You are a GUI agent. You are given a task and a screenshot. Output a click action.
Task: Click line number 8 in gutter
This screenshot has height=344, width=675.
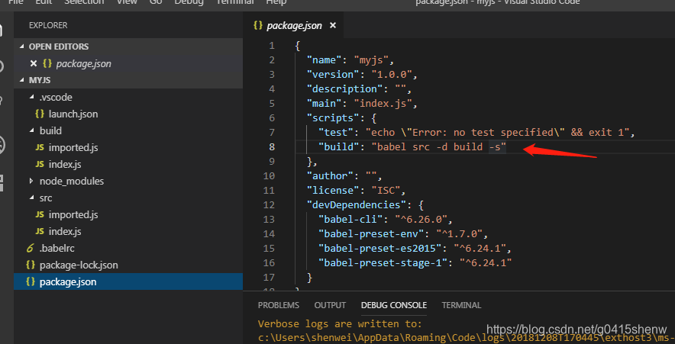coord(272,146)
